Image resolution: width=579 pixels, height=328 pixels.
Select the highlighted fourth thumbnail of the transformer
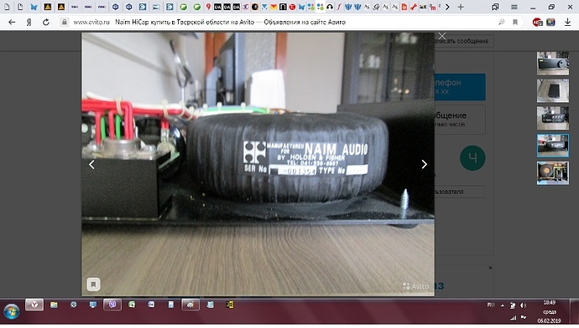pos(553,146)
